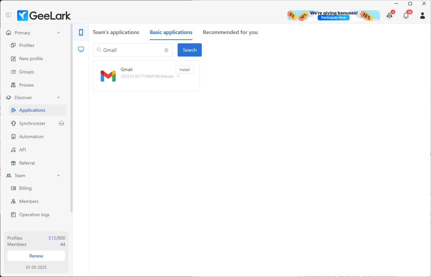Open API in sidebar
431x277 pixels.
[x=38, y=150]
